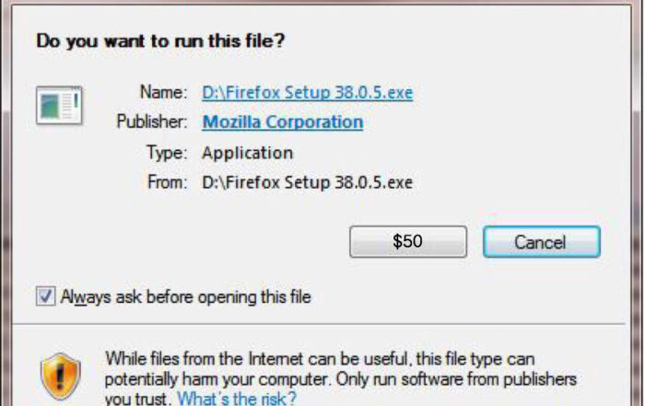Screen dimensions: 645x406
Task: Click the Cancel button
Action: (542, 241)
